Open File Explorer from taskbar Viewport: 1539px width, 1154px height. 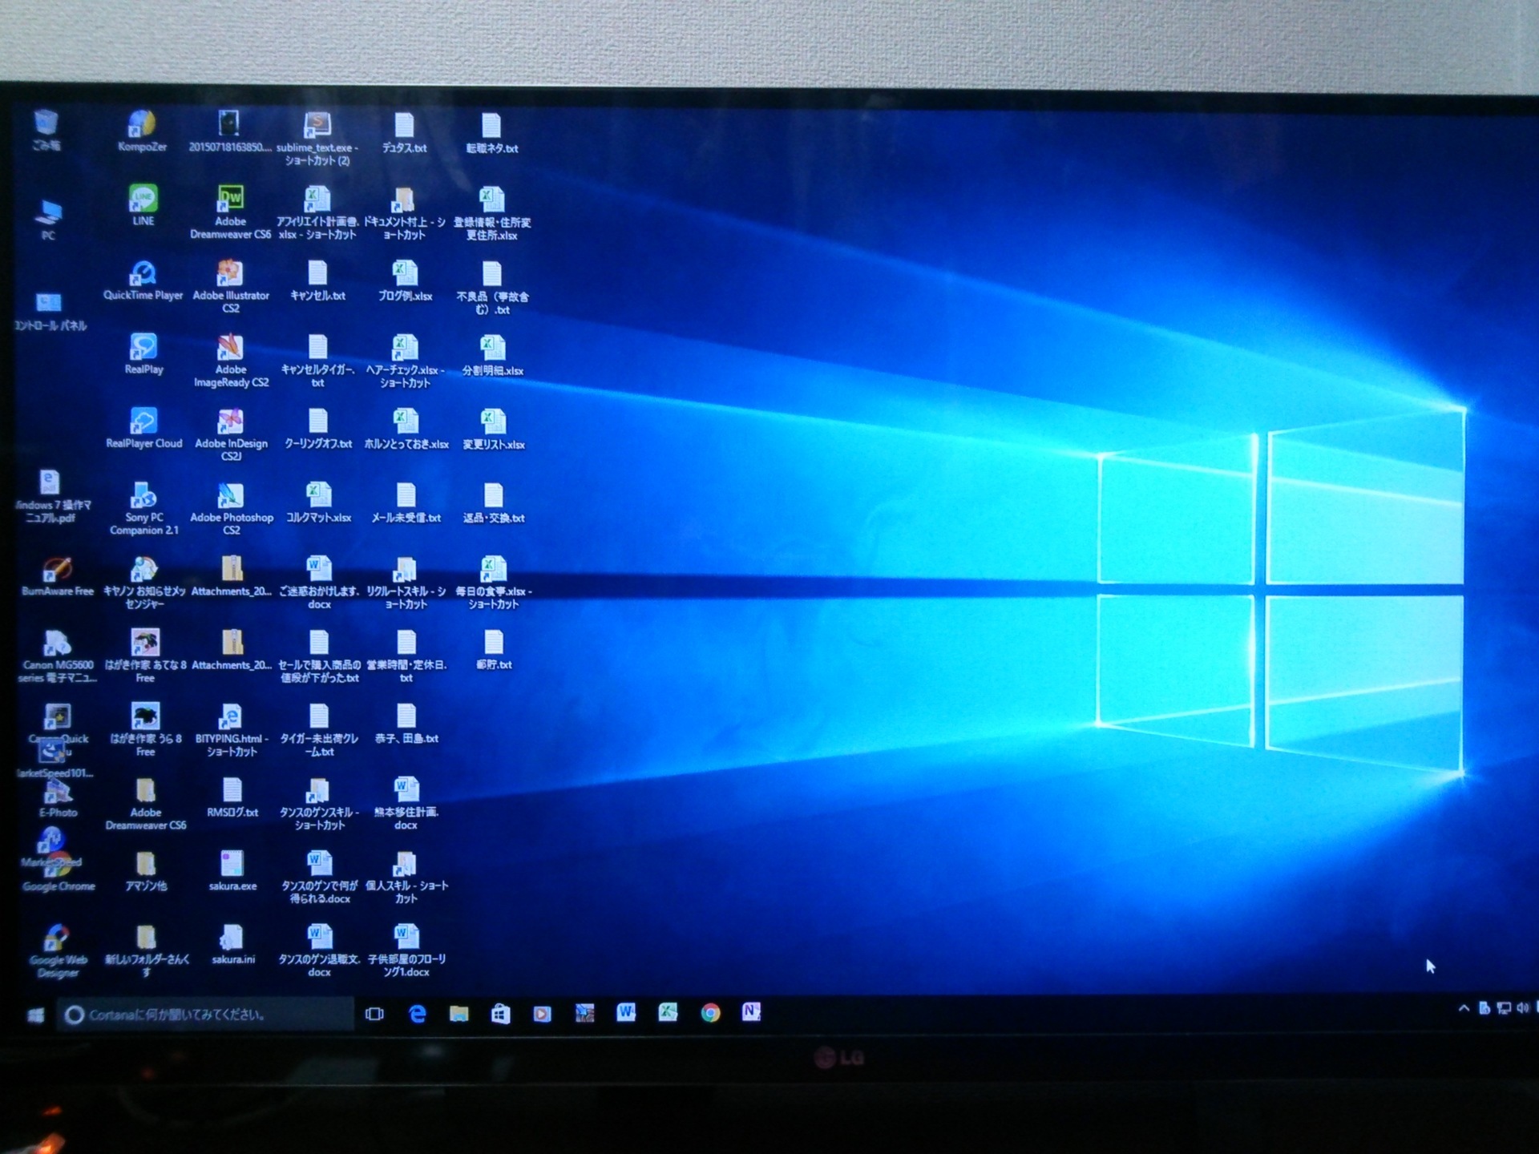458,1014
